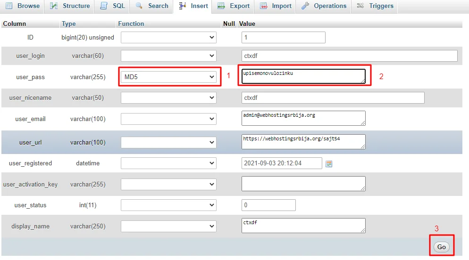Click the Search magnifier icon
Screen dimensions: 469x260
point(139,5)
